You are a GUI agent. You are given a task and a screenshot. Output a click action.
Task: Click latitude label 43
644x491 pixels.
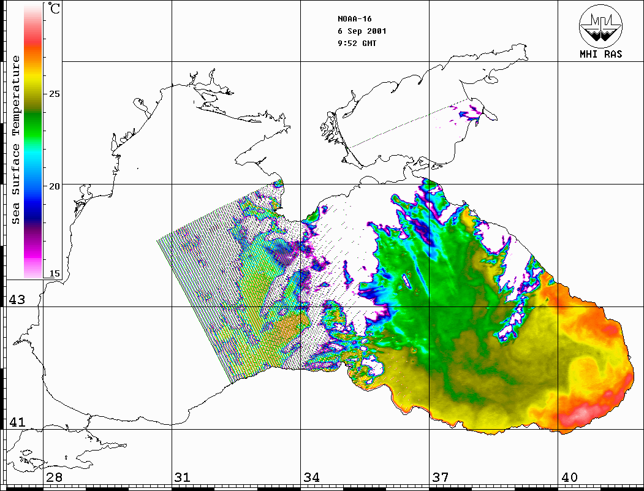[x=17, y=300]
